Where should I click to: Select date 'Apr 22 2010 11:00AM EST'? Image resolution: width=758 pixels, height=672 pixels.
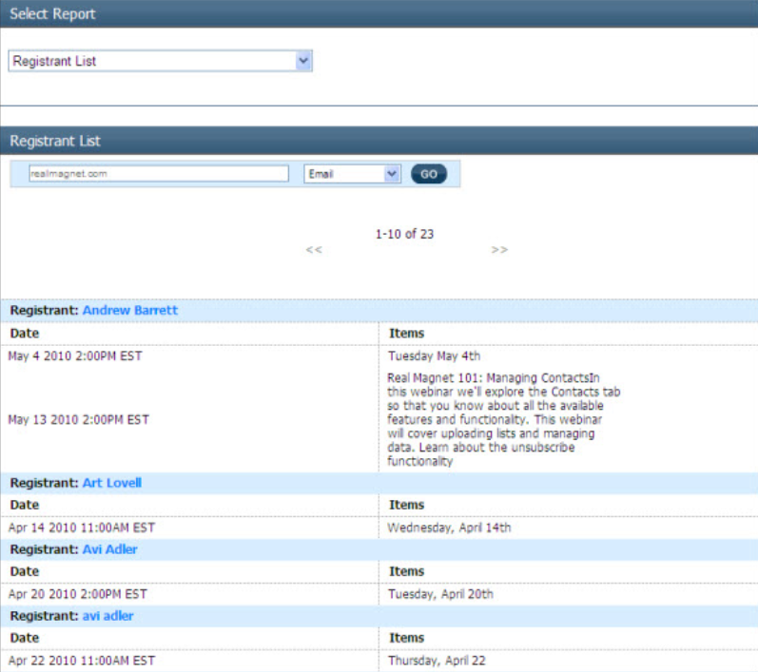pos(81,661)
